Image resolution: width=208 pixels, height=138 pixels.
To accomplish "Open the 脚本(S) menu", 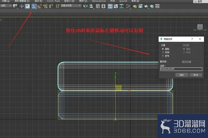I will click(x=83, y=1).
